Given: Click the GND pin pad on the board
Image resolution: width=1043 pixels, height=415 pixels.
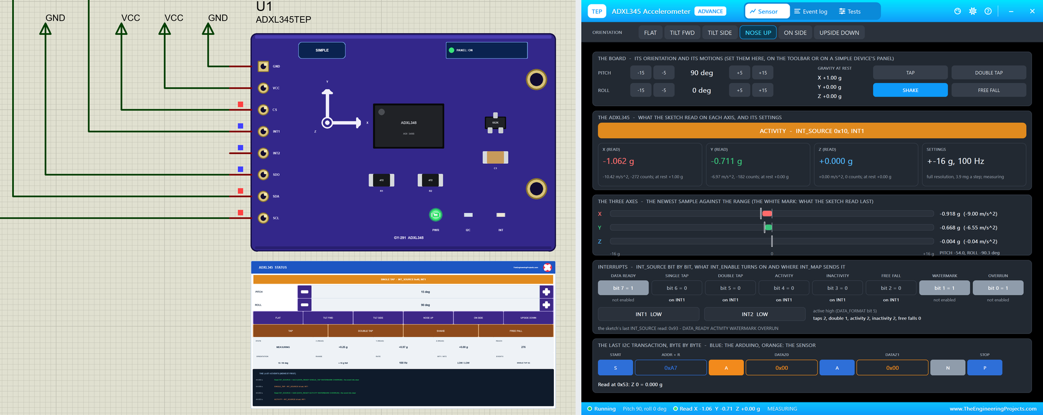Looking at the screenshot, I should tap(263, 66).
